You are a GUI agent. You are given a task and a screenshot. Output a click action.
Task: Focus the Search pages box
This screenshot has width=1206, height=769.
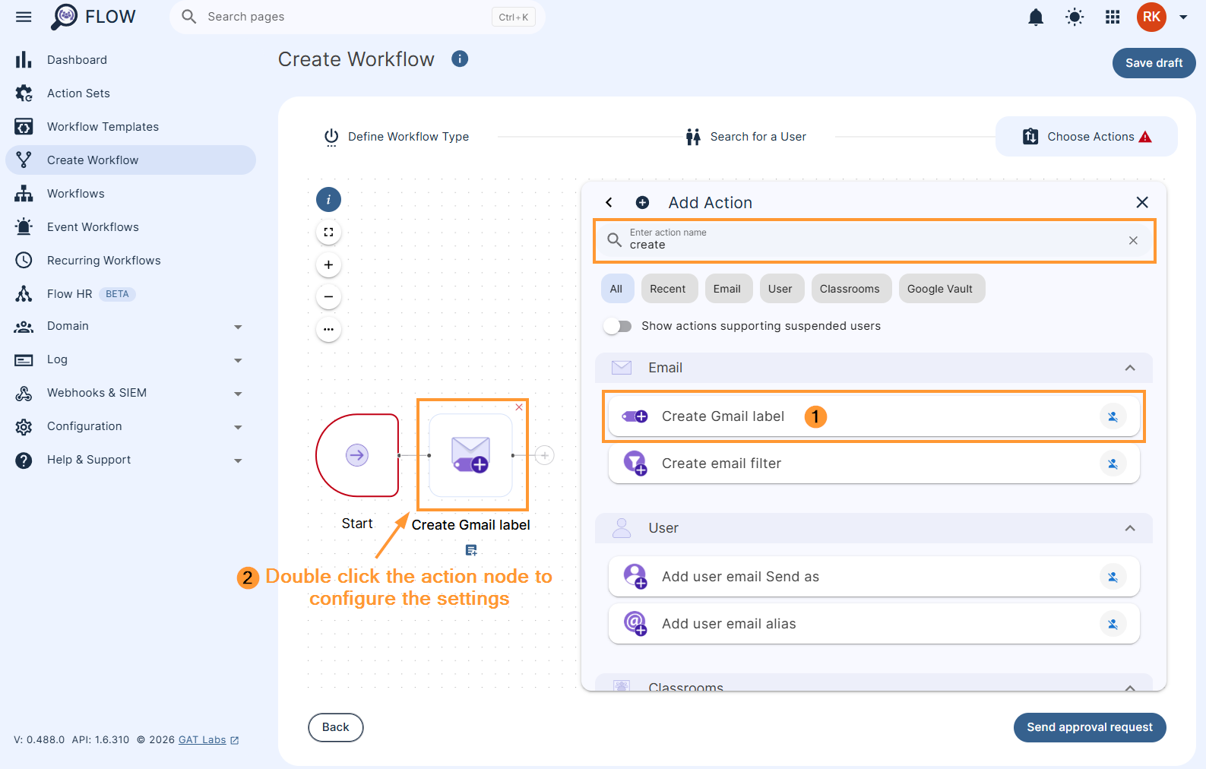coord(357,17)
